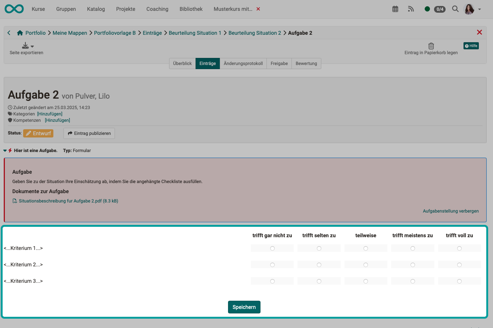Open the calendar icon in the top bar
The width and height of the screenshot is (493, 328).
coord(395,9)
